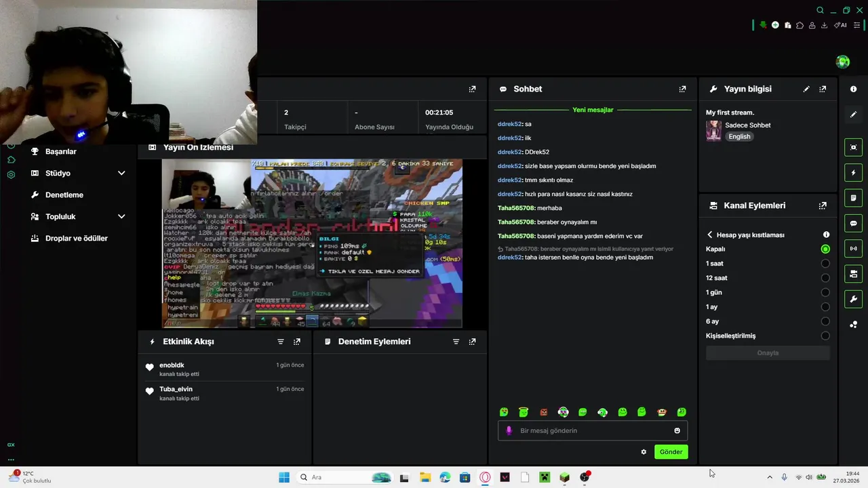Open the Windows Start menu
The width and height of the screenshot is (868, 488).
pyautogui.click(x=284, y=477)
